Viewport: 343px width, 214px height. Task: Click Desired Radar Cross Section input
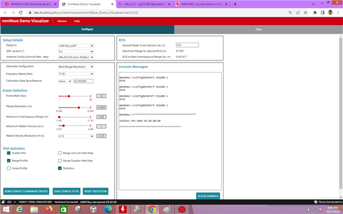pos(187,45)
